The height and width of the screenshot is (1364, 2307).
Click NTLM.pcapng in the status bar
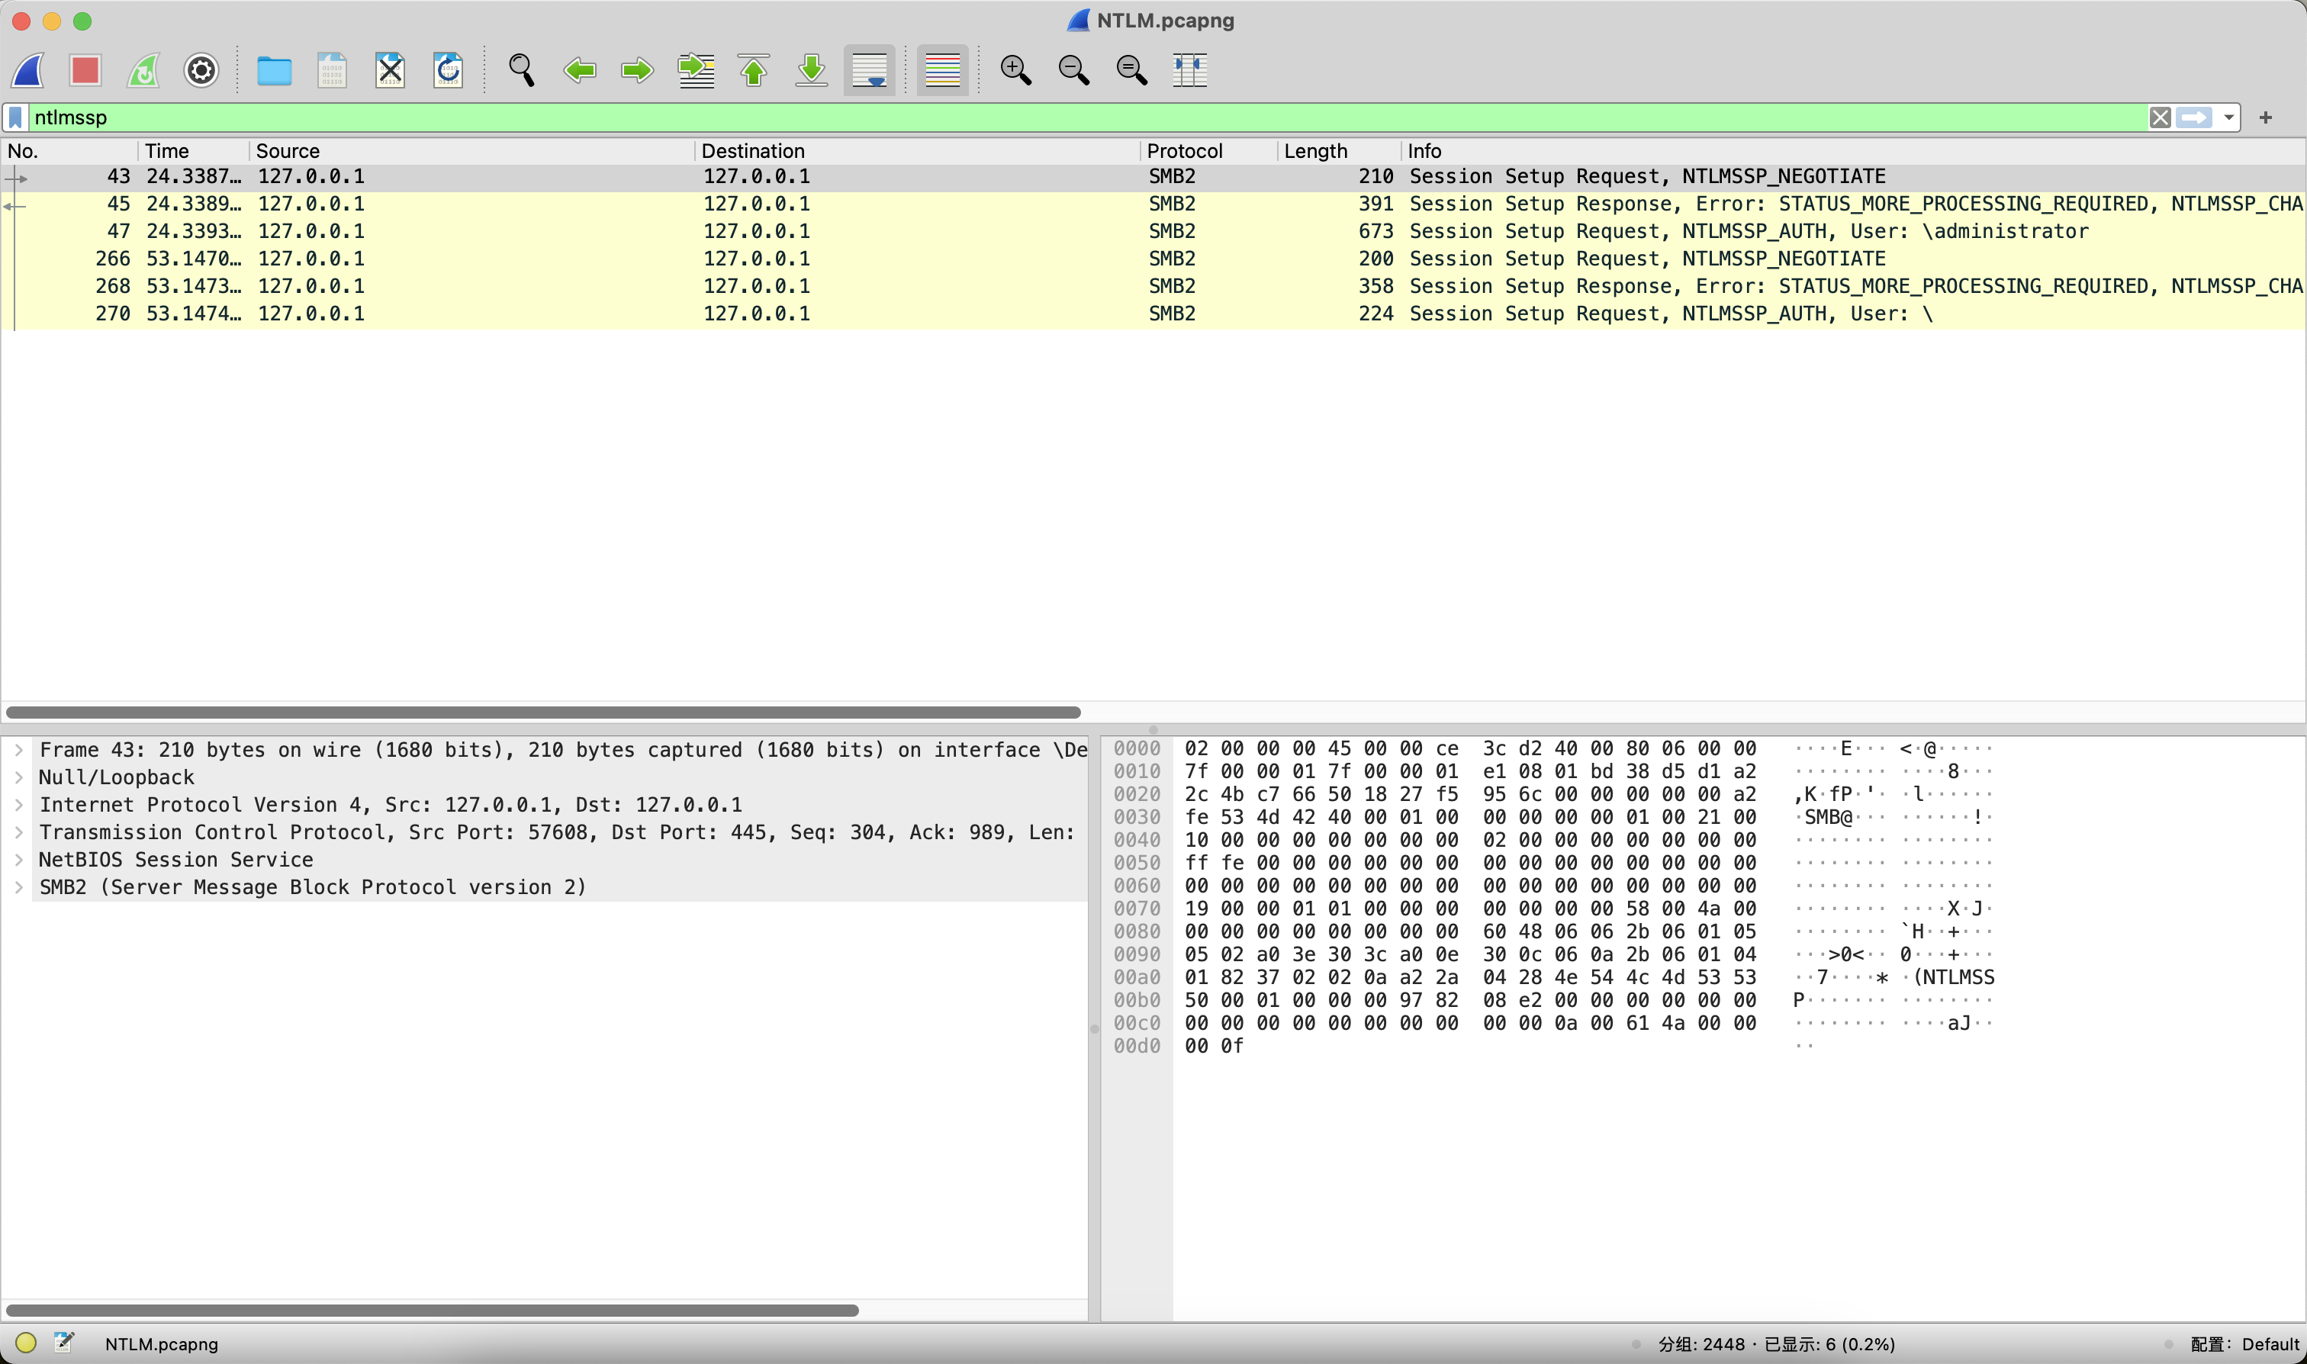tap(162, 1343)
